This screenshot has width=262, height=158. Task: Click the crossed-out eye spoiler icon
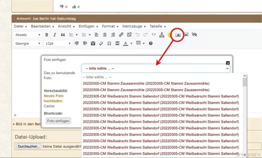tap(194, 35)
